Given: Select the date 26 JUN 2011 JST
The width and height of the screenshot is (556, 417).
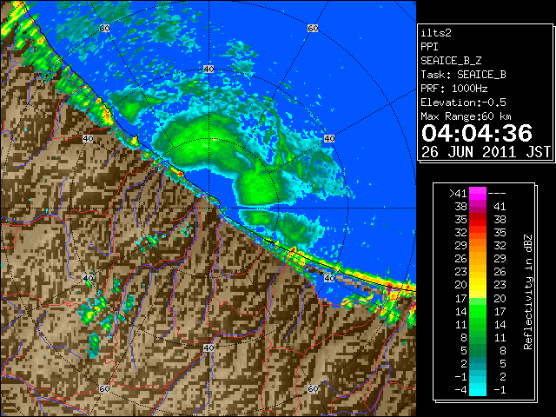Looking at the screenshot, I should point(486,152).
